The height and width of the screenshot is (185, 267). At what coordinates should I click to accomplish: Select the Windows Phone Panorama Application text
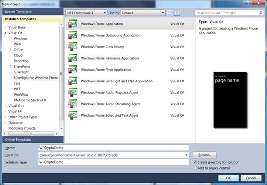(x=110, y=58)
